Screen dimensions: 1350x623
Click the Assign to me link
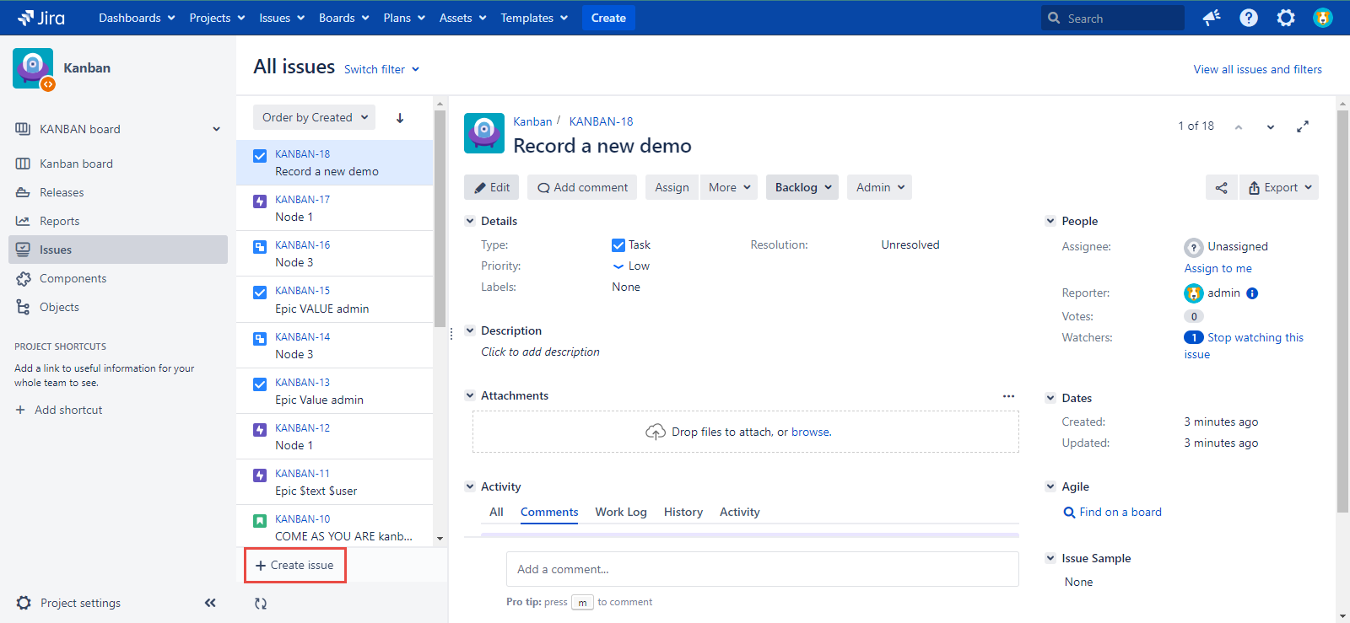pos(1218,268)
